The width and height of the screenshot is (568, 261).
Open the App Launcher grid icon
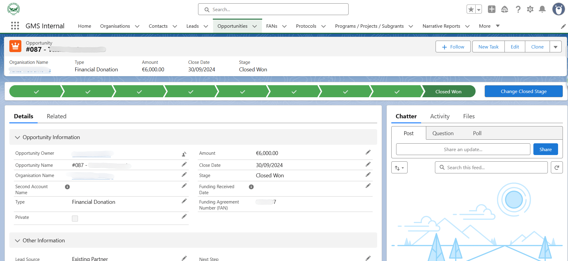[x=15, y=26]
